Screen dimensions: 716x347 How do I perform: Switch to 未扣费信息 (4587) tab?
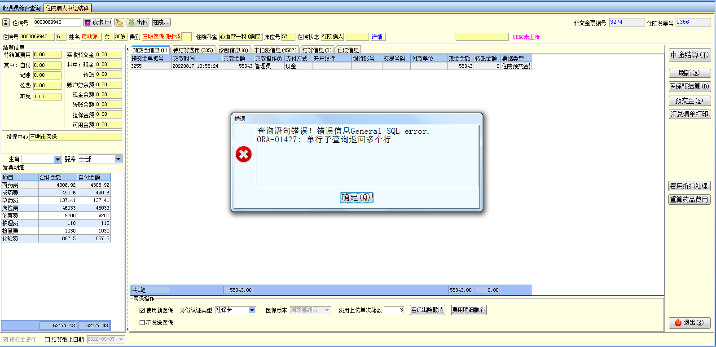(x=275, y=50)
